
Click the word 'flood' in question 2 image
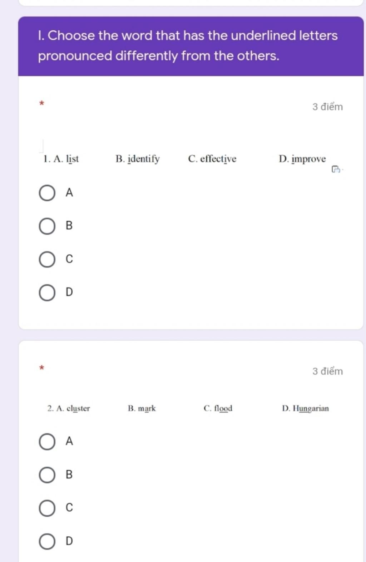(223, 408)
